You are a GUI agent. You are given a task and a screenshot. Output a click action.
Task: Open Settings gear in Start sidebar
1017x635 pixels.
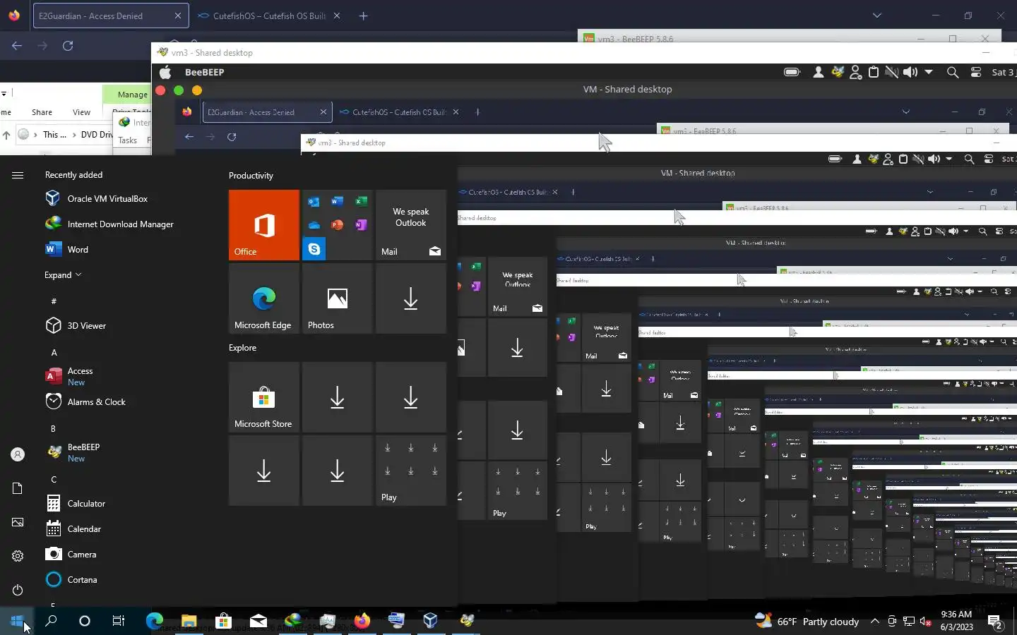coord(18,556)
